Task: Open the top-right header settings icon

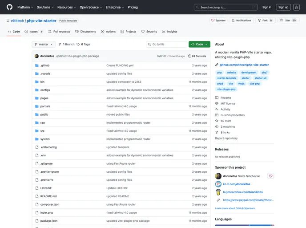Action: [x=296, y=7]
